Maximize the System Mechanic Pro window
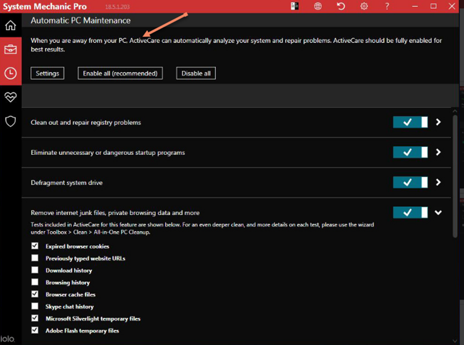Image resolution: width=464 pixels, height=345 pixels. 433,6
